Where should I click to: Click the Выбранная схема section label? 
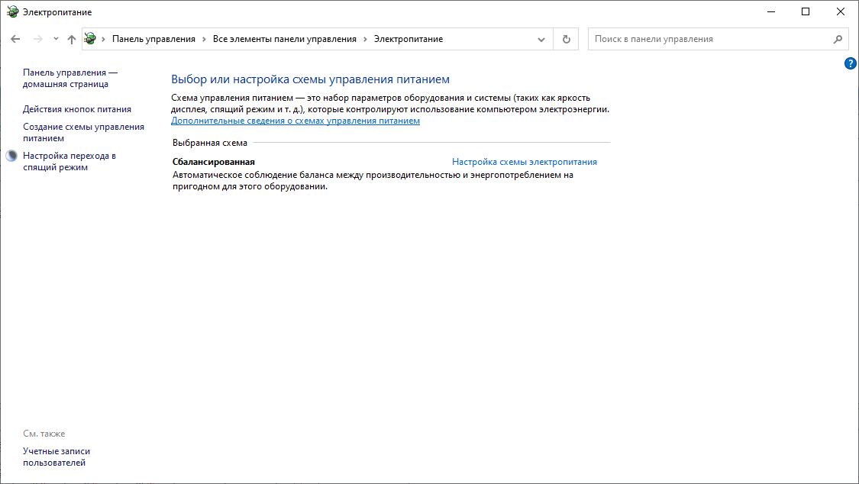(210, 142)
